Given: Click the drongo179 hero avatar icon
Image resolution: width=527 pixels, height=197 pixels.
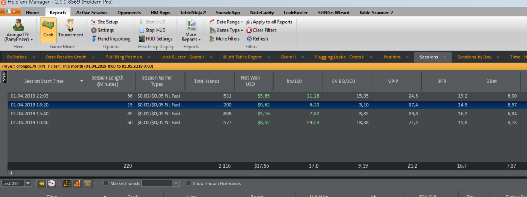Looking at the screenshot, I should pos(18,25).
